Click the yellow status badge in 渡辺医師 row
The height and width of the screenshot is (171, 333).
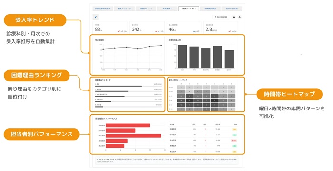(x=235, y=152)
